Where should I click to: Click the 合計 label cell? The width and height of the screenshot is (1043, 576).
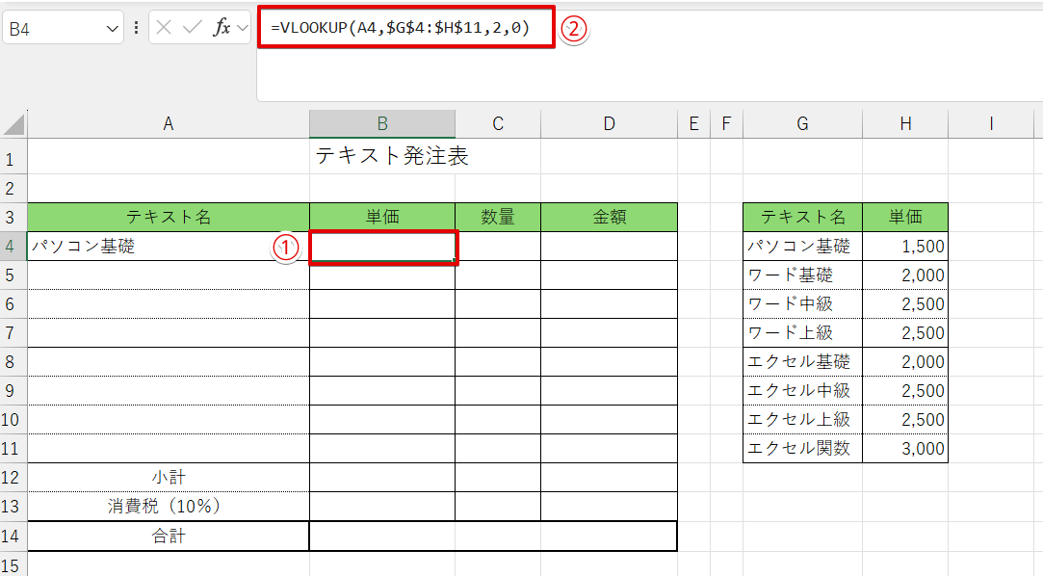tap(168, 535)
